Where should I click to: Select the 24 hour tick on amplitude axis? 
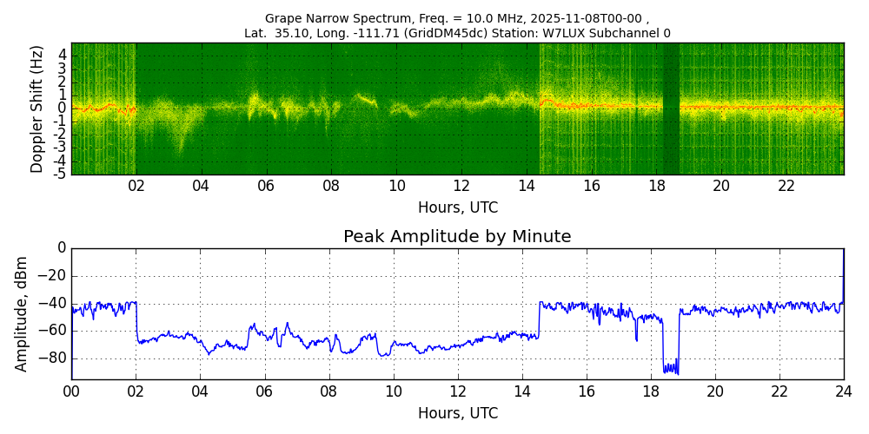click(843, 391)
